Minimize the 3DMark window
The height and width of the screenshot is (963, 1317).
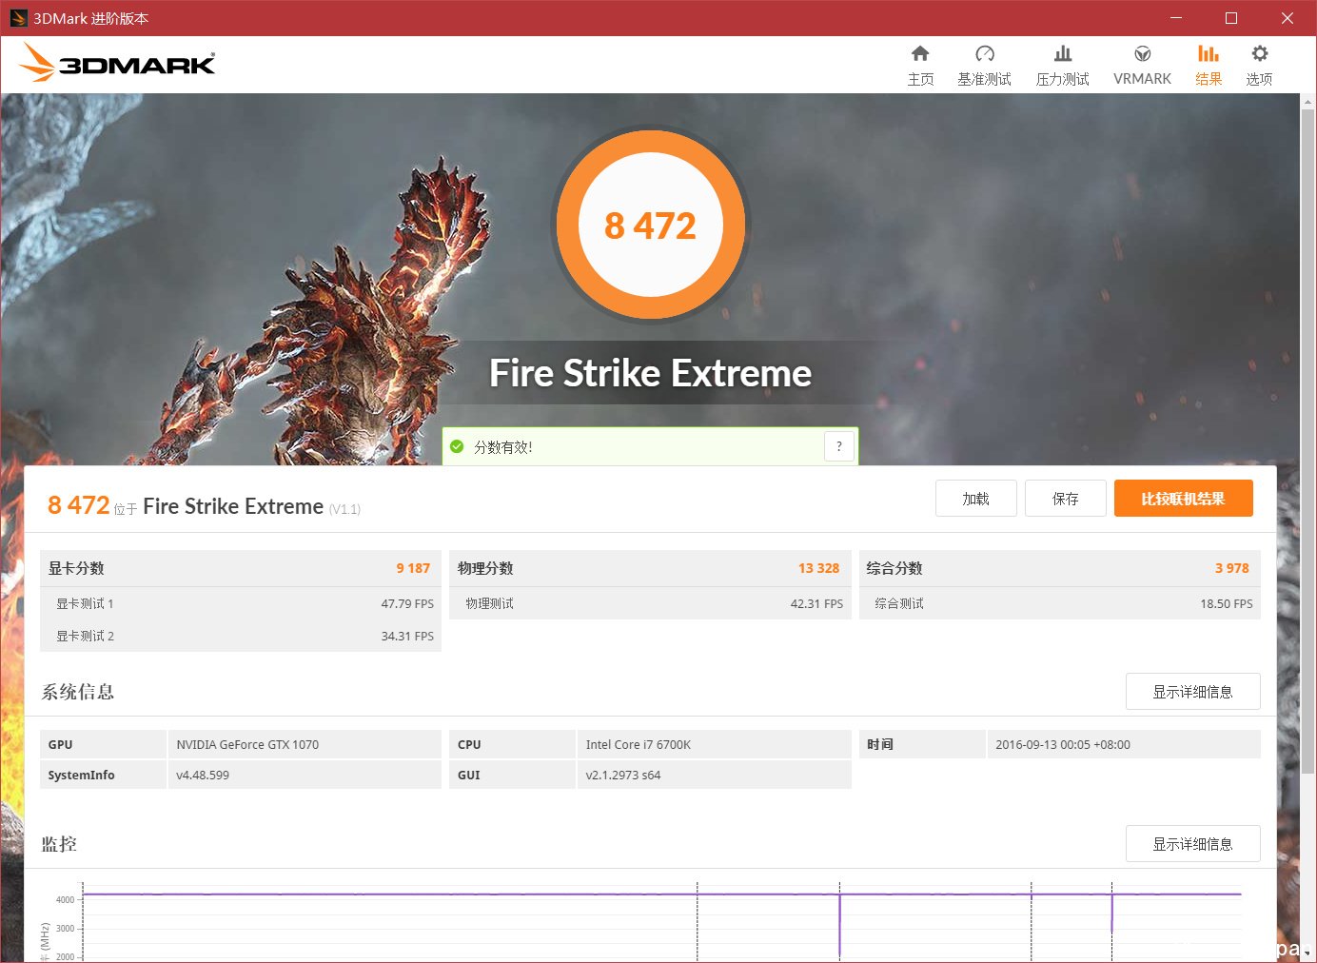point(1176,18)
